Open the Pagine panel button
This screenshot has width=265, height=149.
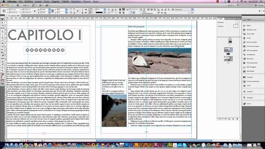tap(253, 19)
